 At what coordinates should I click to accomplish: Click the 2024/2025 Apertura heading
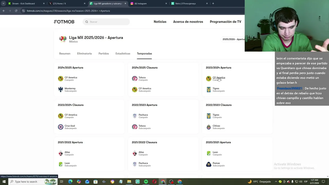(70, 68)
